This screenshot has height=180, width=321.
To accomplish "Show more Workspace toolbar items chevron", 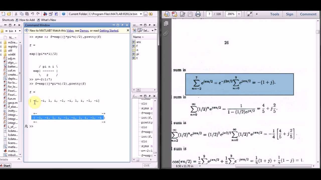I will click(x=155, y=30).
